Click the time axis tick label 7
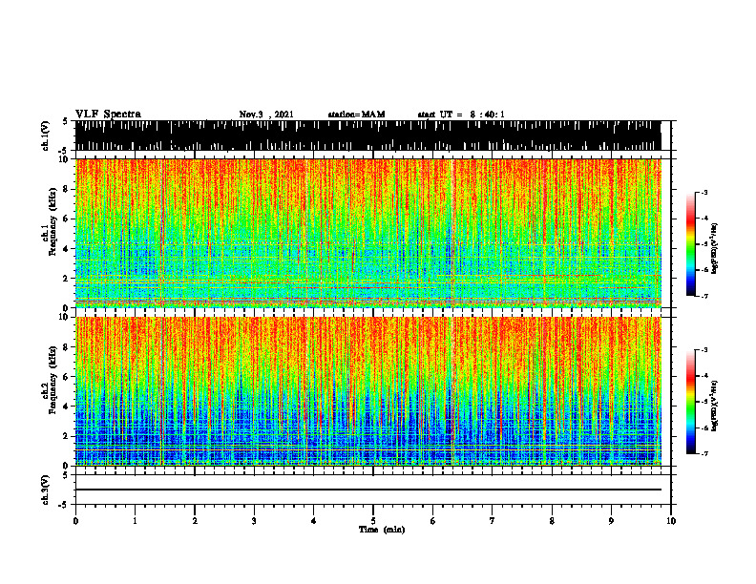The image size is (756, 584). coord(493,521)
